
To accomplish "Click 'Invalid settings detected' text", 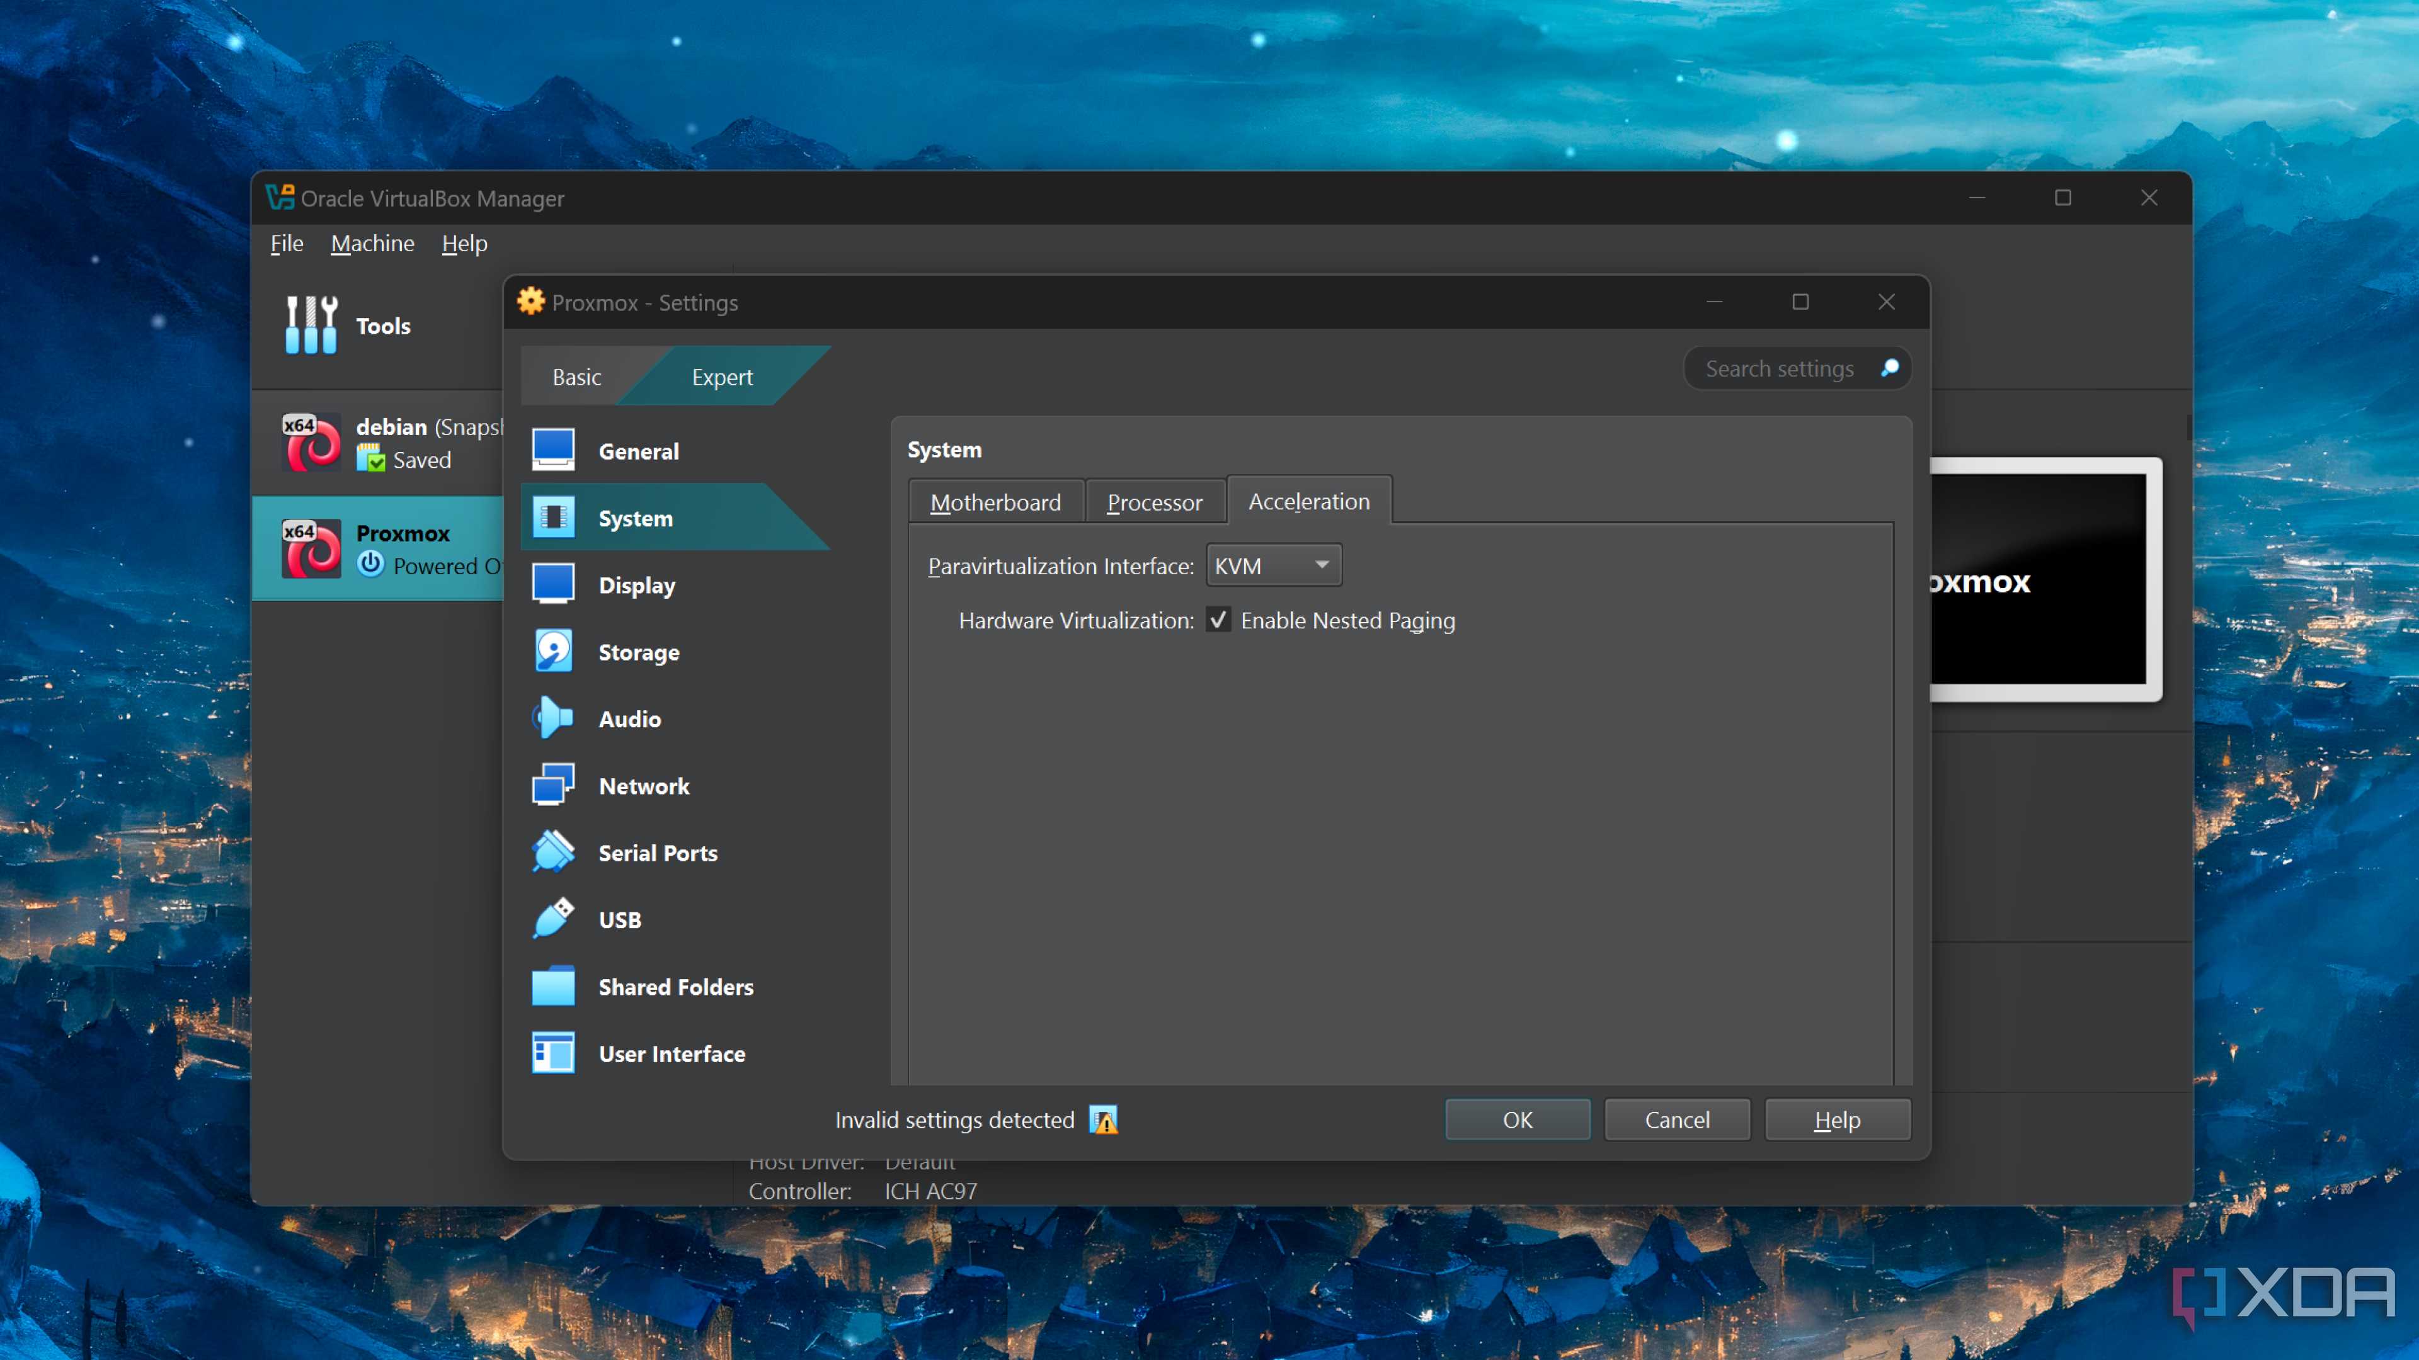I will [x=954, y=1119].
